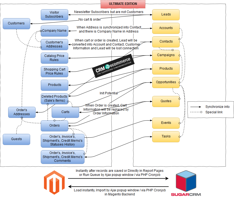Viewport: 234px width, 200px height.
Task: Select the Events box
Action: (166, 123)
